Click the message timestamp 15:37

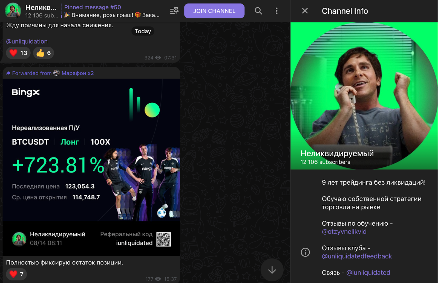(170, 279)
